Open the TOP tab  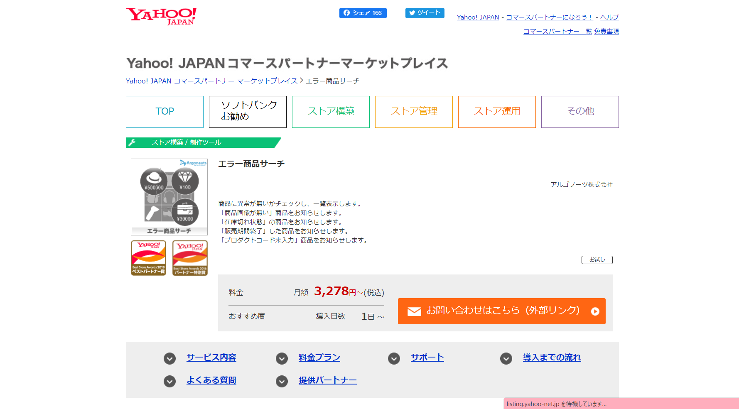(164, 112)
